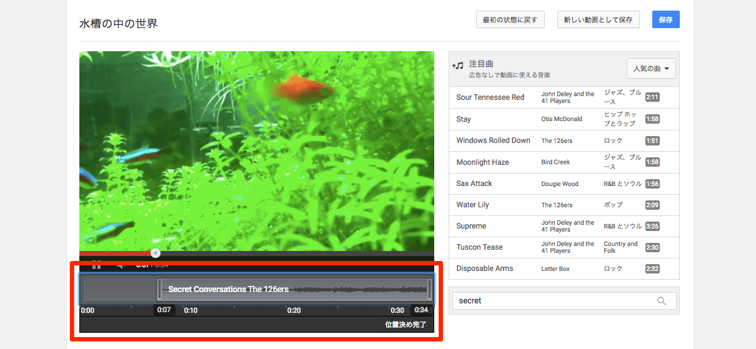Select the song Windows Rolled Down
The width and height of the screenshot is (756, 349).
click(493, 140)
